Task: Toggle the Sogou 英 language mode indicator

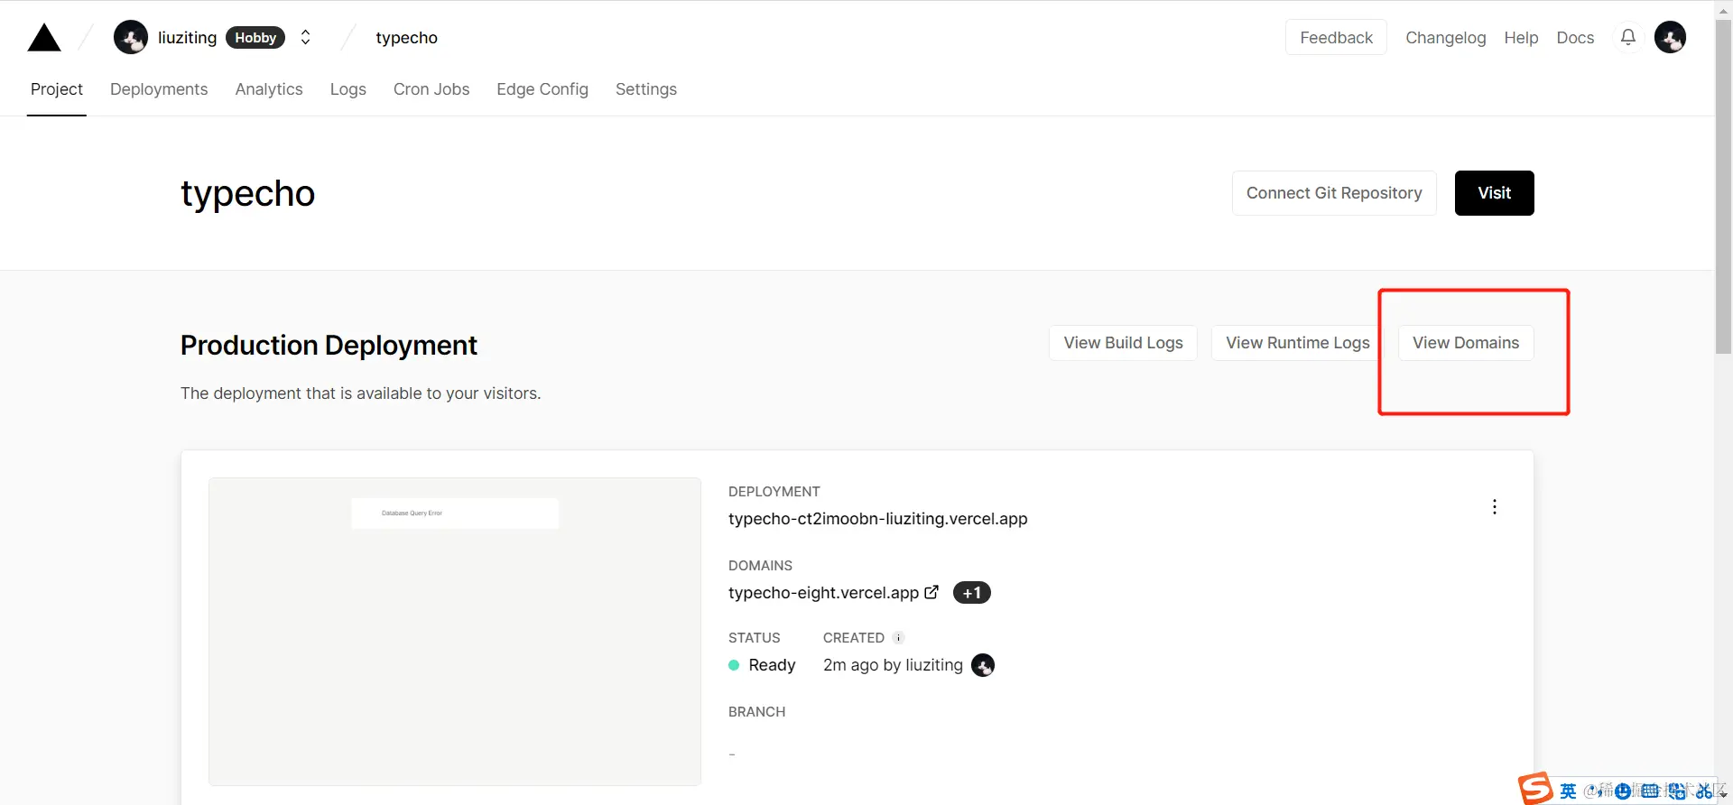Action: point(1568,791)
